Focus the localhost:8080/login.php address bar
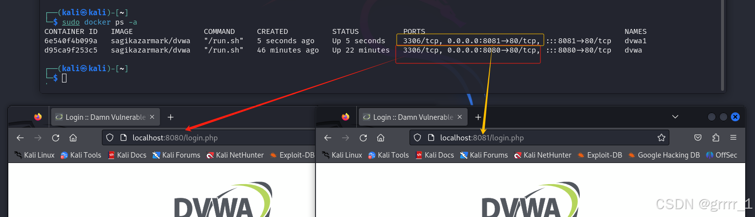Screen dimensions: 755x217 (x=209, y=138)
